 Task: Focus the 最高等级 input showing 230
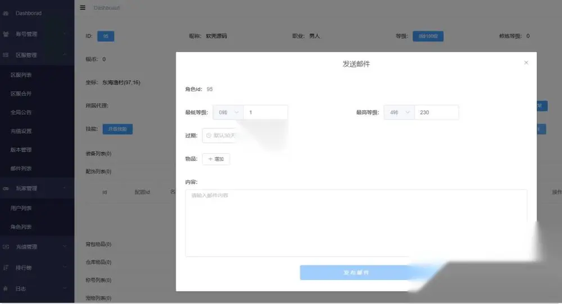436,112
